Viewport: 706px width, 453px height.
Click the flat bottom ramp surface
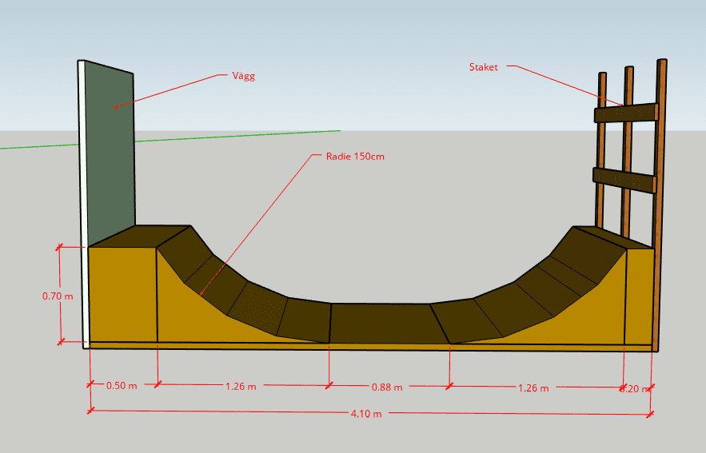(381, 323)
